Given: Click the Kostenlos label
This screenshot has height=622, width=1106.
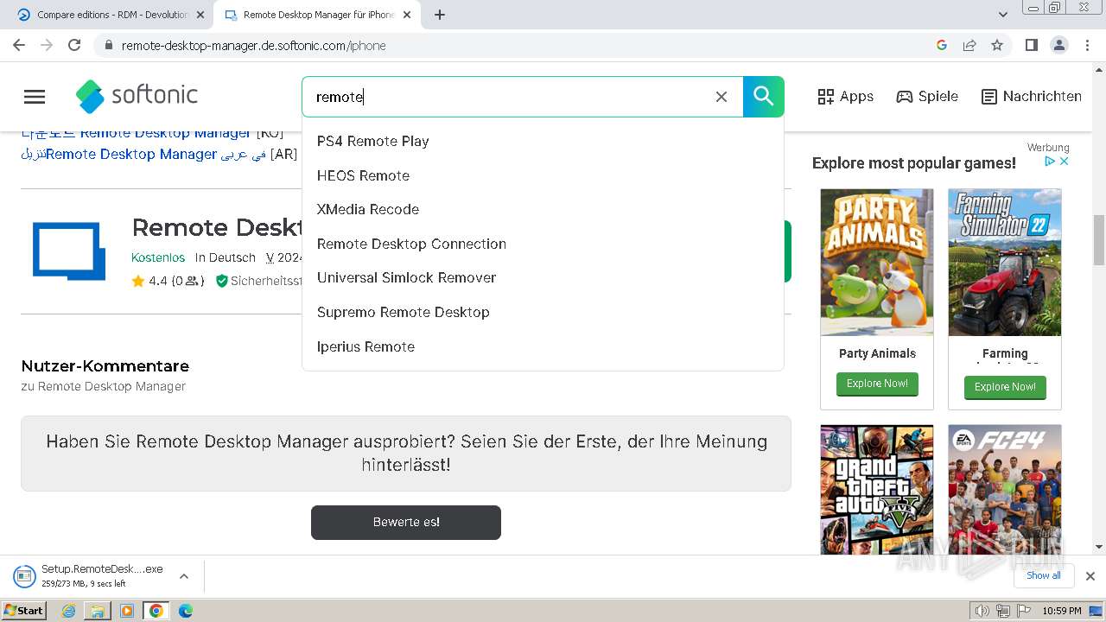Looking at the screenshot, I should 158,257.
